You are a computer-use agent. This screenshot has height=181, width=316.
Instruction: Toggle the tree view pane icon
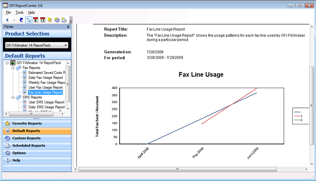[28, 20]
